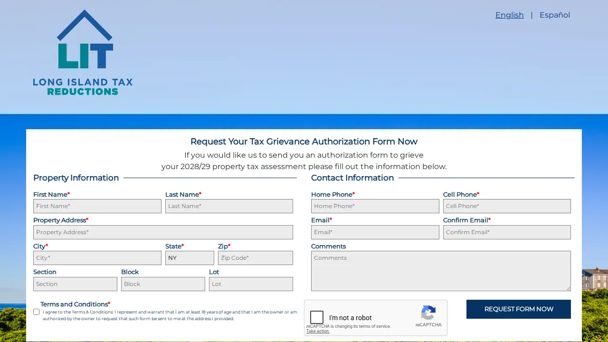This screenshot has height=342, width=608.
Task: Click into the Email field
Action: (x=375, y=232)
